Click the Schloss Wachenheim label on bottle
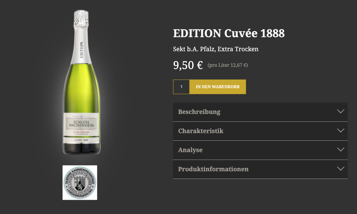This screenshot has width=357, height=214. (81, 124)
